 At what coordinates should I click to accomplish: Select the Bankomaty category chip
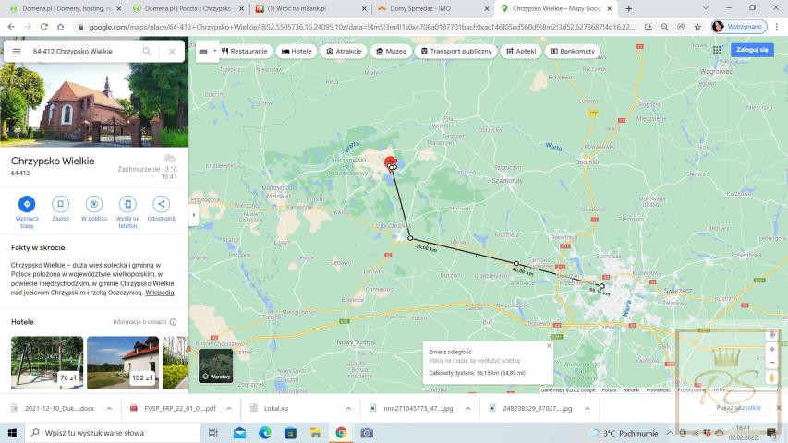point(573,52)
